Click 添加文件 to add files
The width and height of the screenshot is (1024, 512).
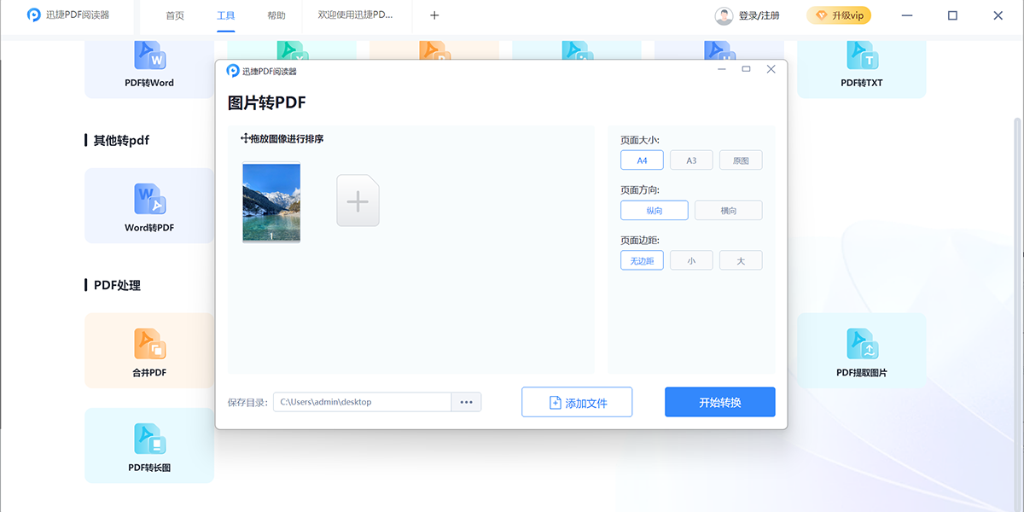point(577,401)
